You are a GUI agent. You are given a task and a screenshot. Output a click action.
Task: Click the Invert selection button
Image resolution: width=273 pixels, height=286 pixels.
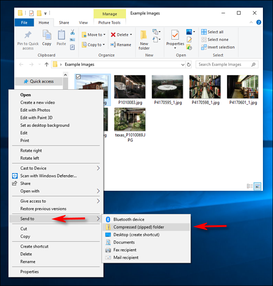click(x=220, y=47)
